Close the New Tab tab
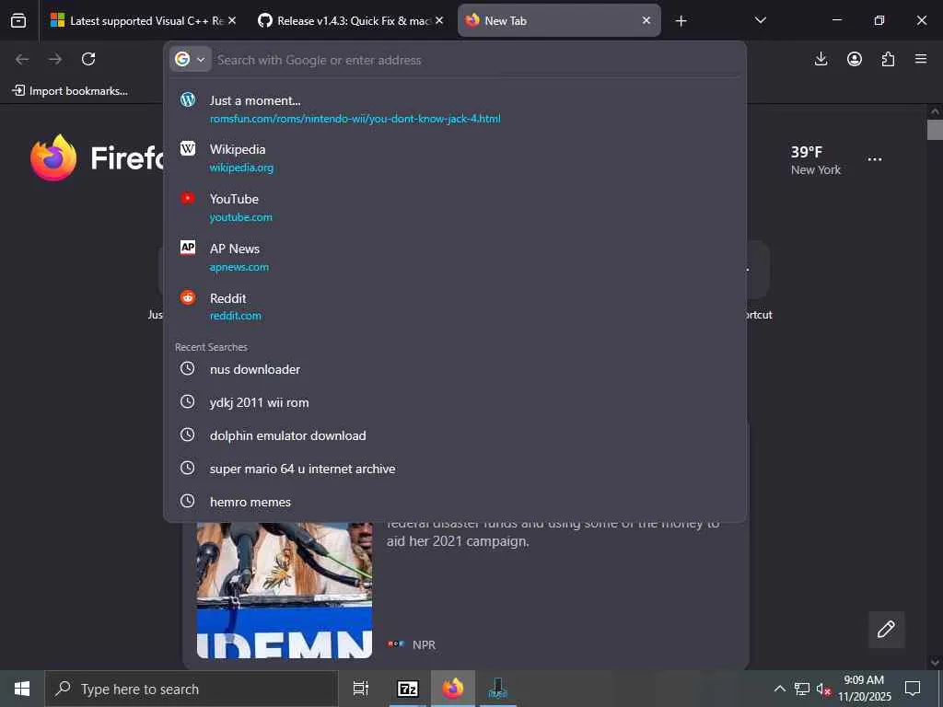The width and height of the screenshot is (943, 707). [x=646, y=20]
